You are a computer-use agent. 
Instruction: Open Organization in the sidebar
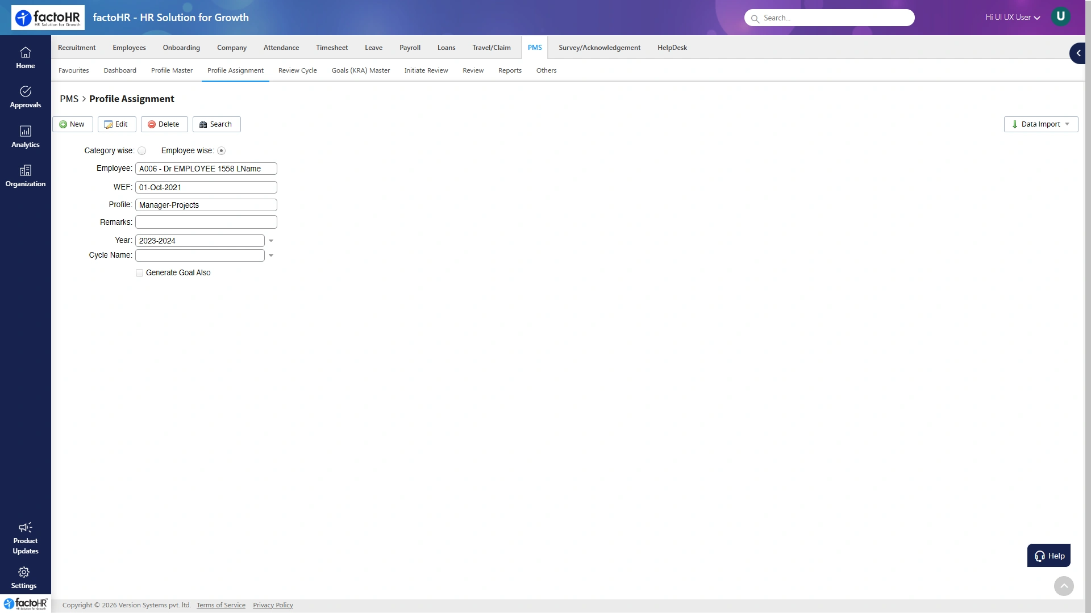[25, 176]
